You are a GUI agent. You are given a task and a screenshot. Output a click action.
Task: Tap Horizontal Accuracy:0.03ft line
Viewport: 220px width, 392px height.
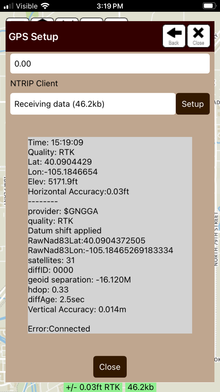tap(79, 192)
